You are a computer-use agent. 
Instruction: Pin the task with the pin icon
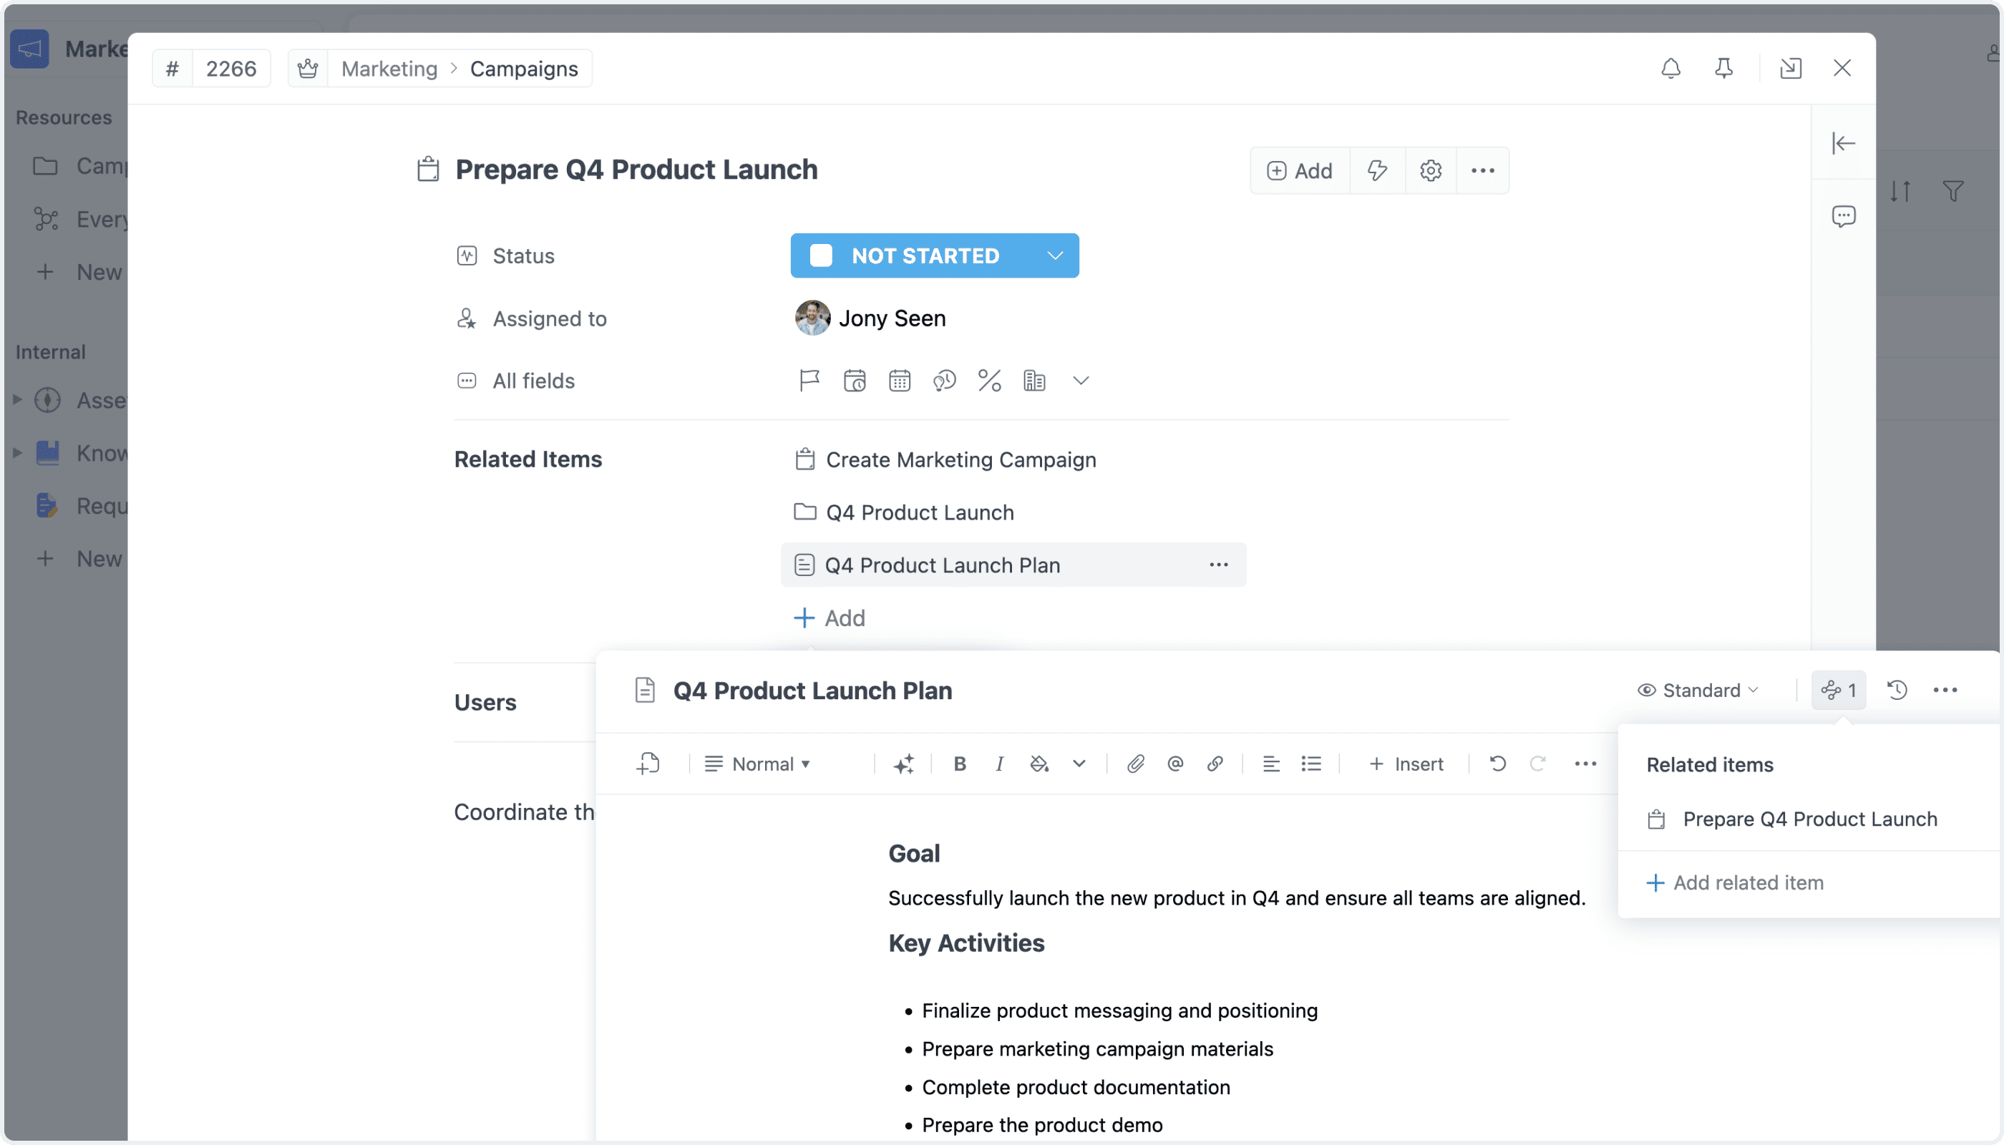[1723, 69]
